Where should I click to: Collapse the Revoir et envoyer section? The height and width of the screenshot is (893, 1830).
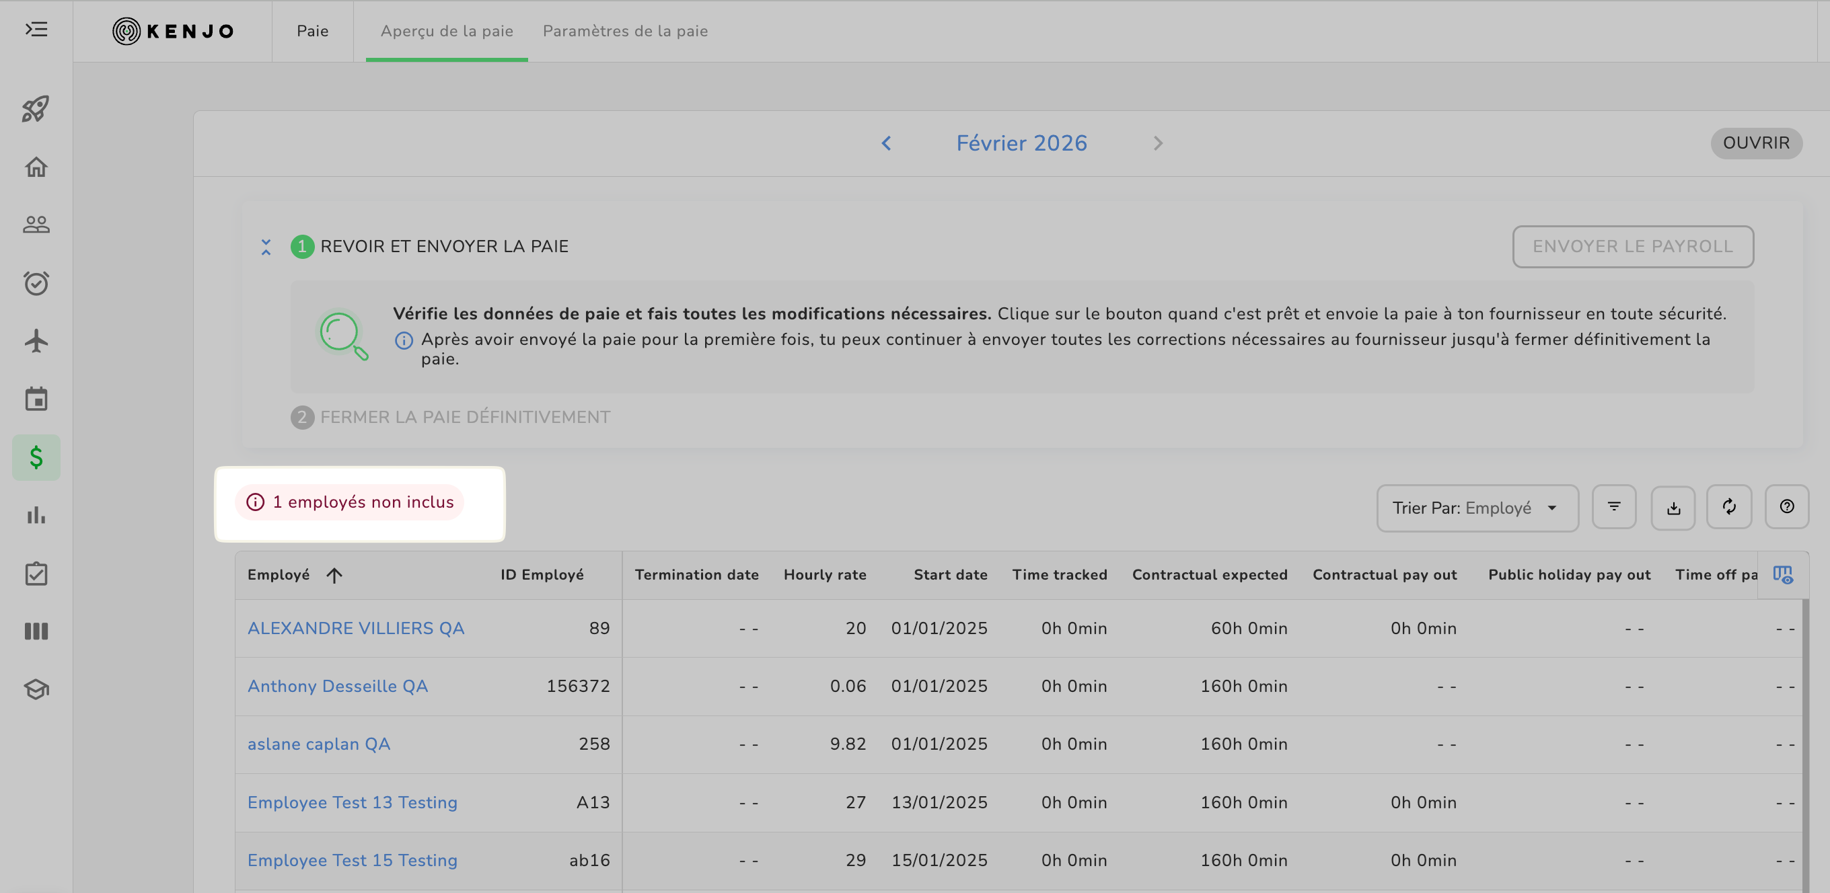(266, 246)
